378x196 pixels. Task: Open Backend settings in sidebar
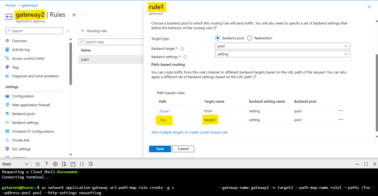pos(25,122)
